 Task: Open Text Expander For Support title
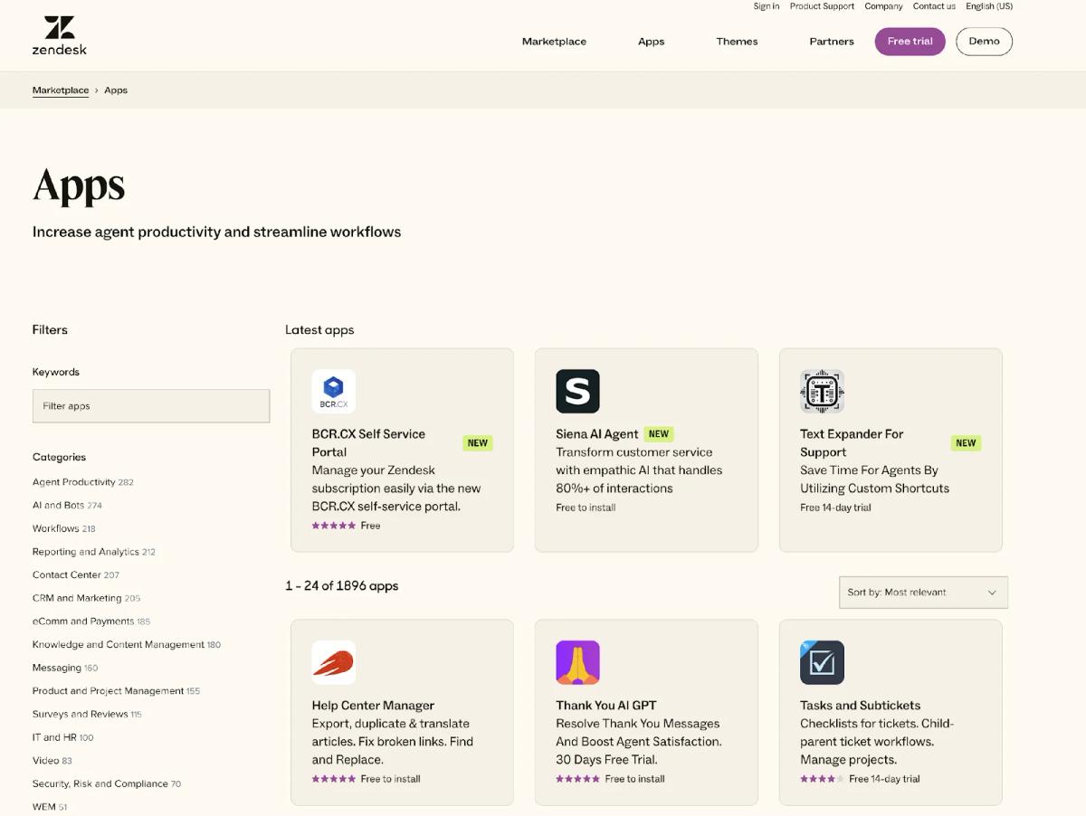852,443
